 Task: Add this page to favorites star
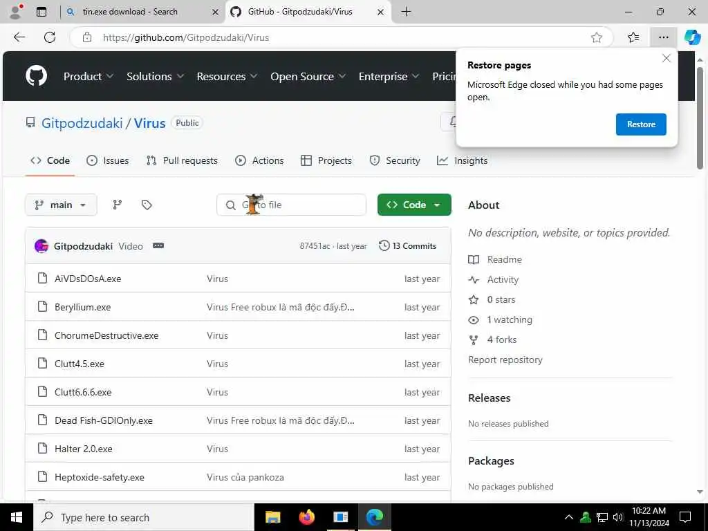pyautogui.click(x=597, y=37)
